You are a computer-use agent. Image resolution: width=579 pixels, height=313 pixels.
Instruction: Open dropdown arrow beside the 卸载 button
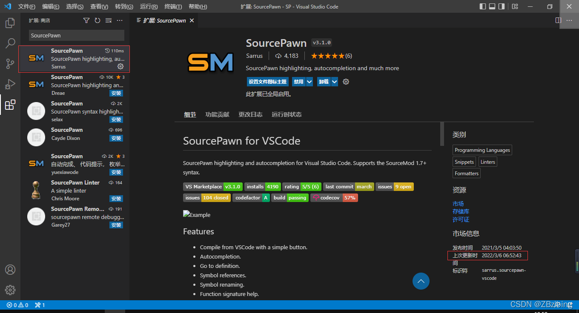tap(335, 82)
